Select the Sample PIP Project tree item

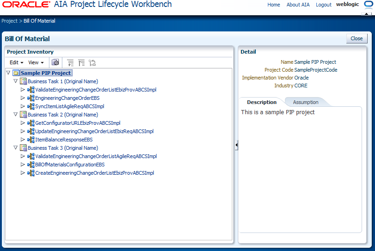46,73
